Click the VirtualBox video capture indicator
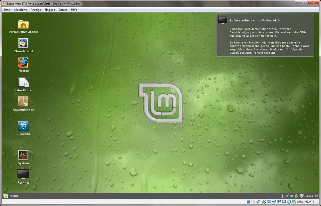 279,201
